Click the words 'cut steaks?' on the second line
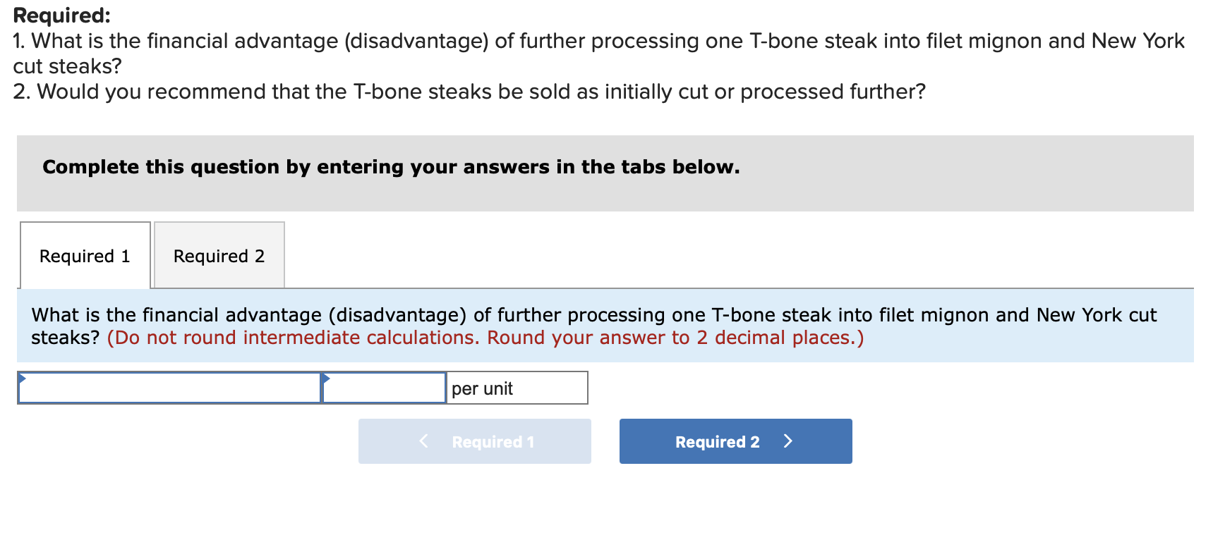 tap(68, 66)
